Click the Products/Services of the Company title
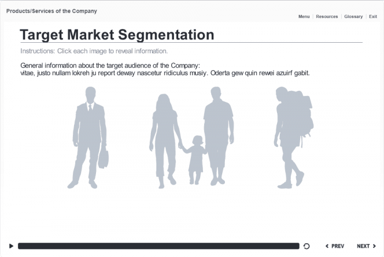The width and height of the screenshot is (384, 257). tap(52, 11)
